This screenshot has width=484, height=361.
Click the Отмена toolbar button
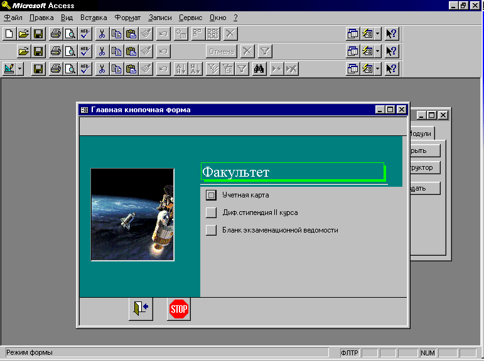(222, 51)
